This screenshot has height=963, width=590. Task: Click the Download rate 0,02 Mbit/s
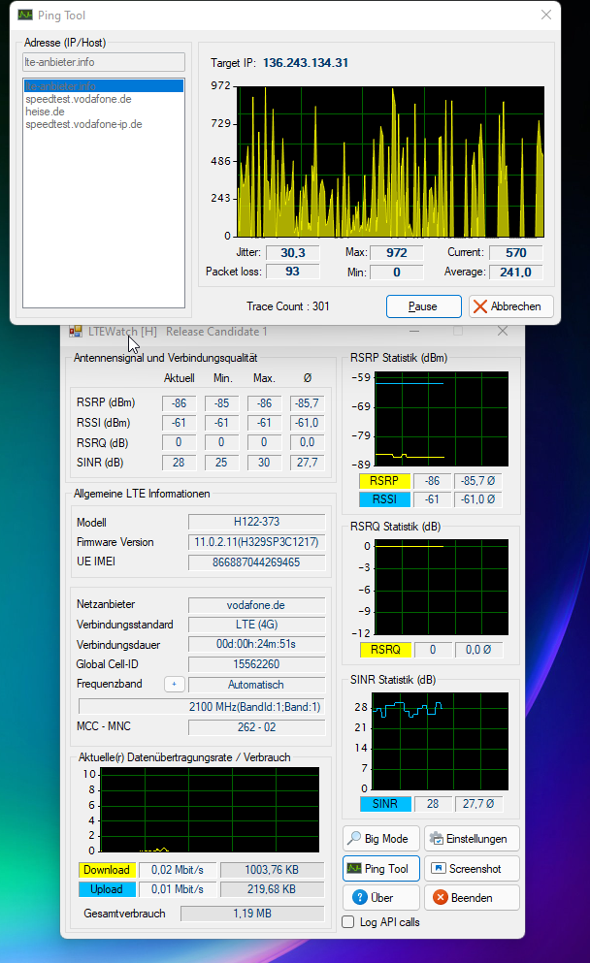tap(177, 870)
